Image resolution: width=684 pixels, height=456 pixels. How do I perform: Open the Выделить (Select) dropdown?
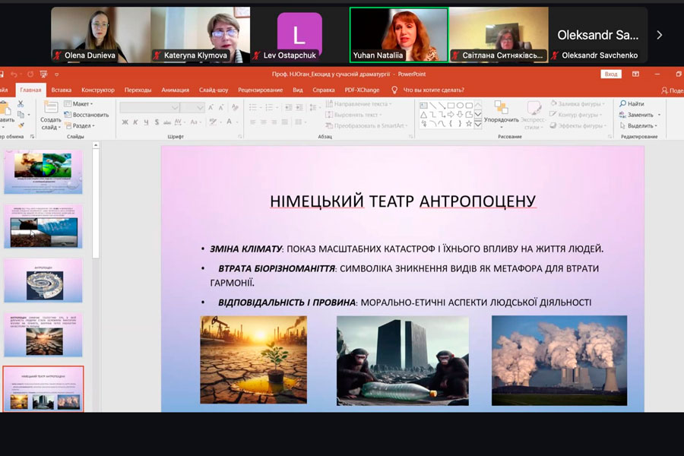click(x=637, y=125)
